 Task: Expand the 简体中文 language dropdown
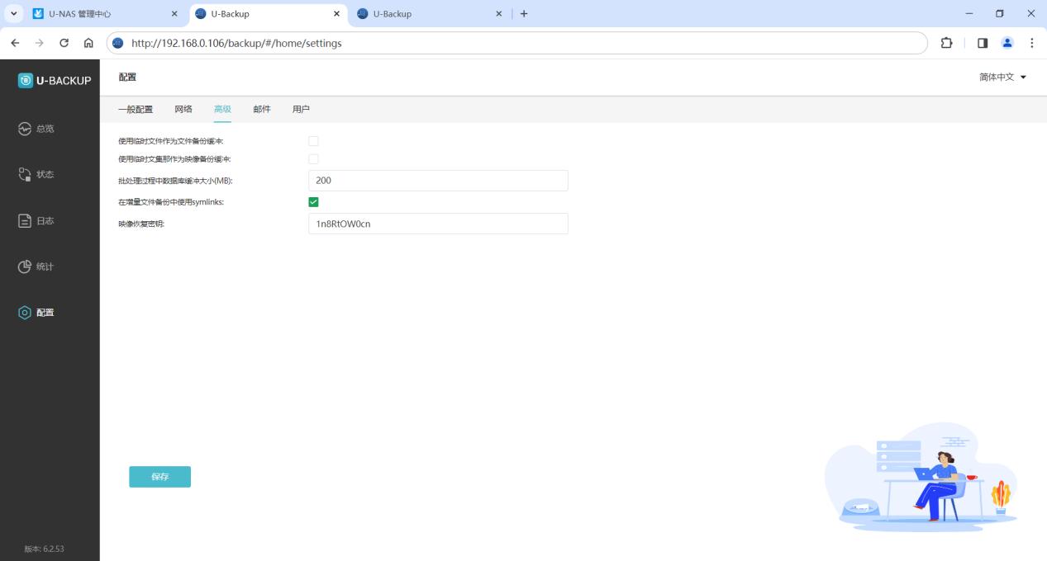click(1002, 77)
